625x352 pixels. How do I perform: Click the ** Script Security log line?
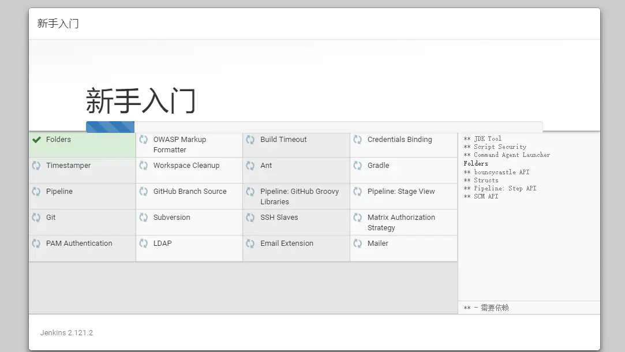tap(495, 147)
